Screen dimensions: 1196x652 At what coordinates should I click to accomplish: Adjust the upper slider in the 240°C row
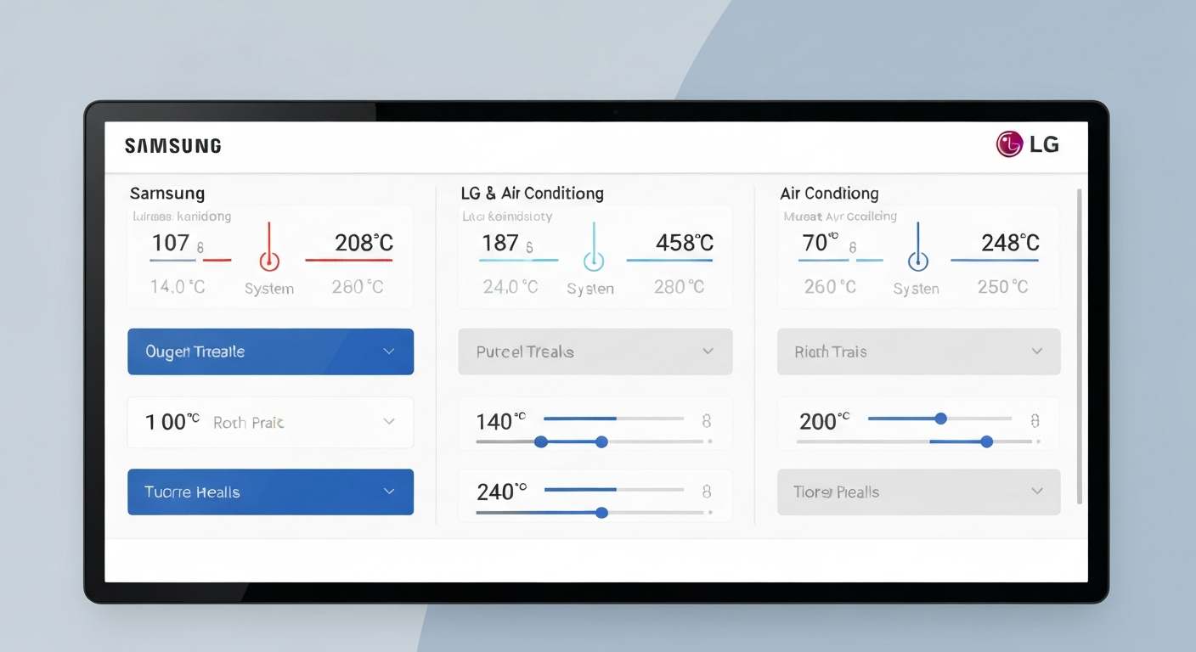613,490
